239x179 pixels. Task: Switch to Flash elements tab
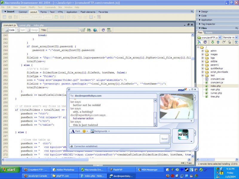tap(88, 12)
